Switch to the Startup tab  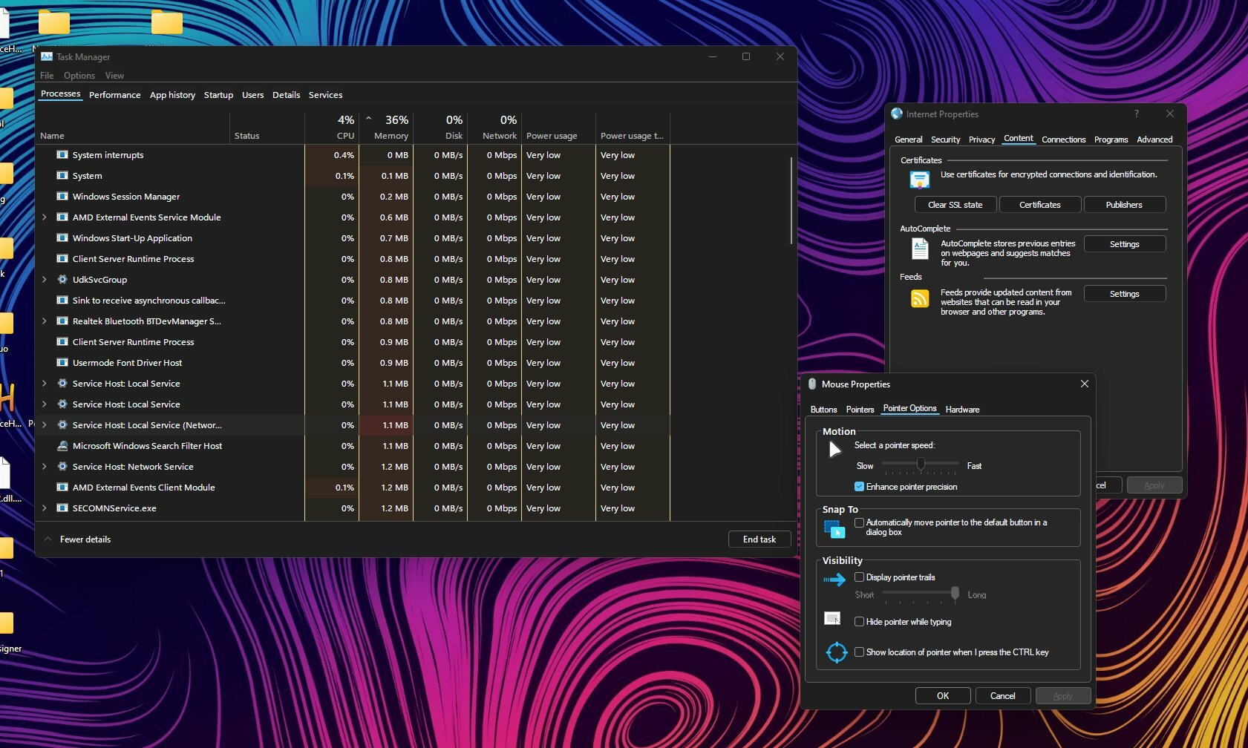(x=218, y=95)
